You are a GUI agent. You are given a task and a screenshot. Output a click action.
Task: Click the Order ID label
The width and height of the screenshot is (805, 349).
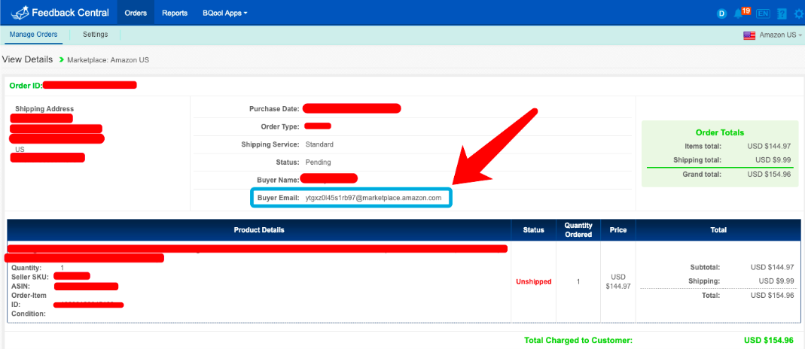[26, 85]
